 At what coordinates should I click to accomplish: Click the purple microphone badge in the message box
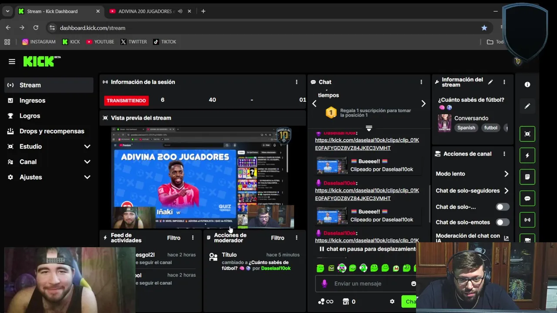point(324,283)
